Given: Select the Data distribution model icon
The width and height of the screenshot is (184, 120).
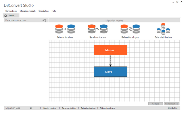Looking at the screenshot, I should click(x=163, y=29).
